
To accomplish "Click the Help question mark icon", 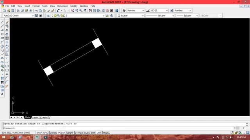I will pyautogui.click(x=117, y=10).
